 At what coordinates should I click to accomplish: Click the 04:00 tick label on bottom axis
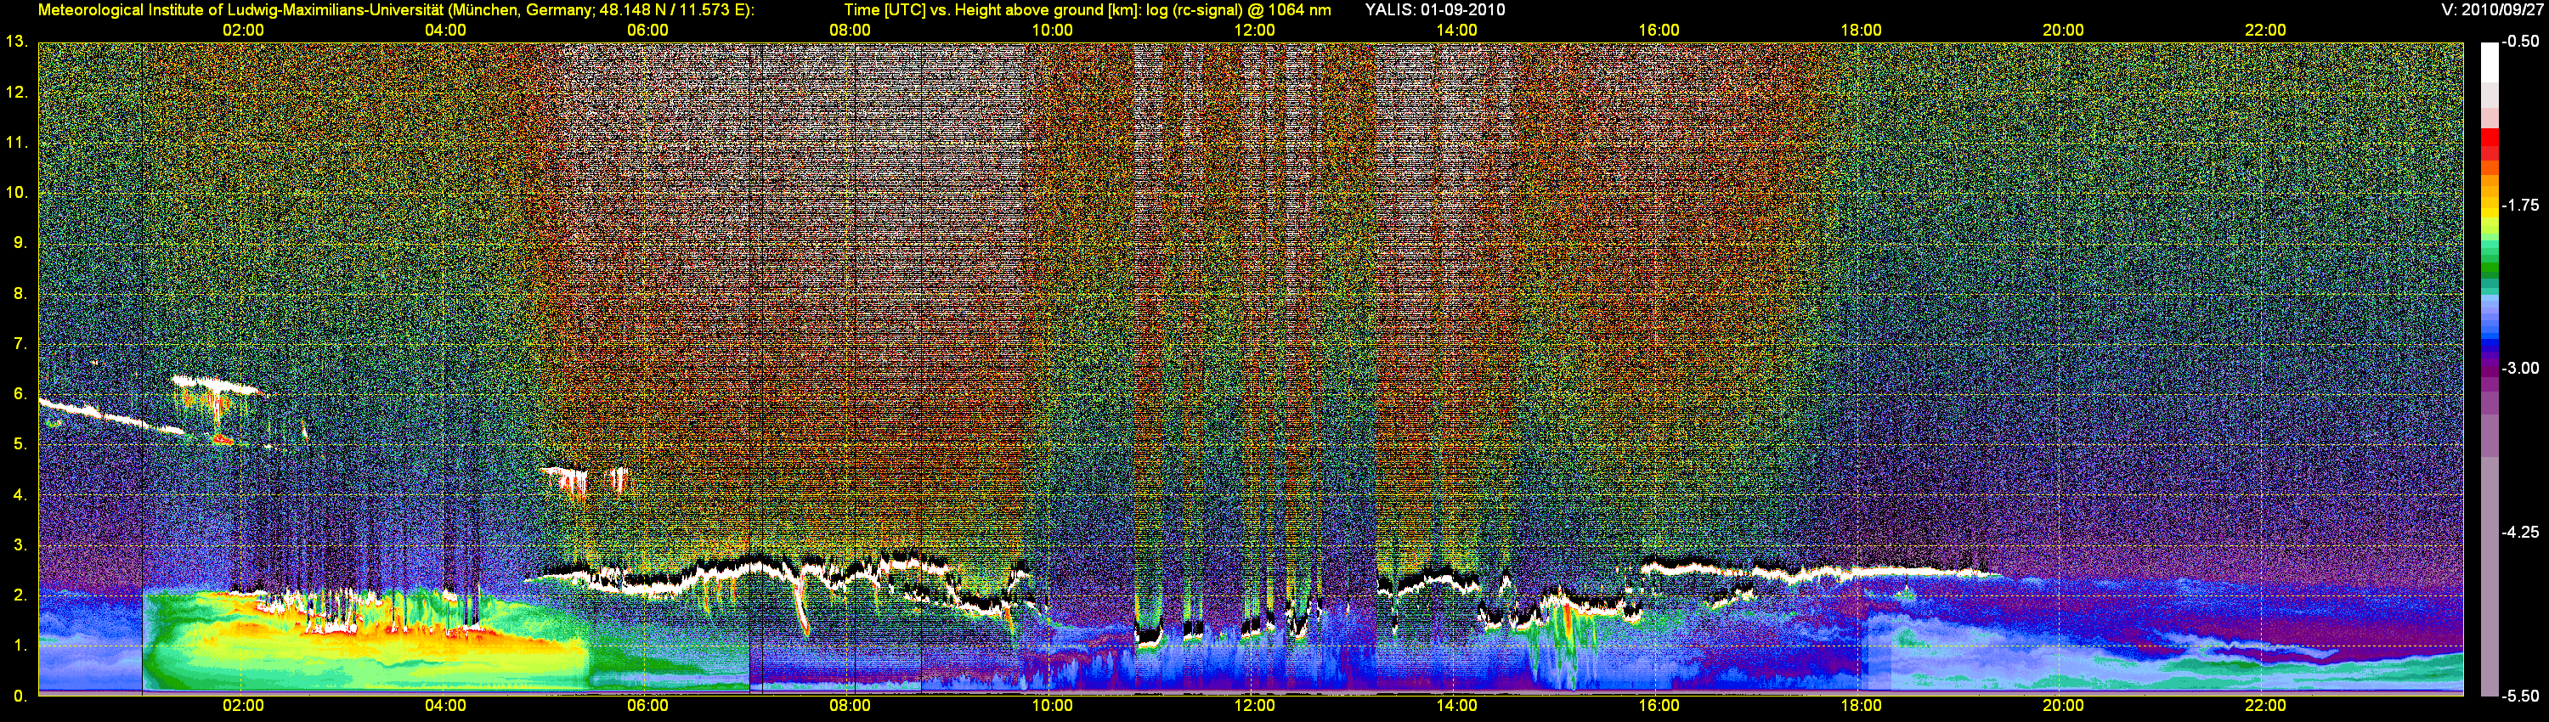[x=445, y=706]
